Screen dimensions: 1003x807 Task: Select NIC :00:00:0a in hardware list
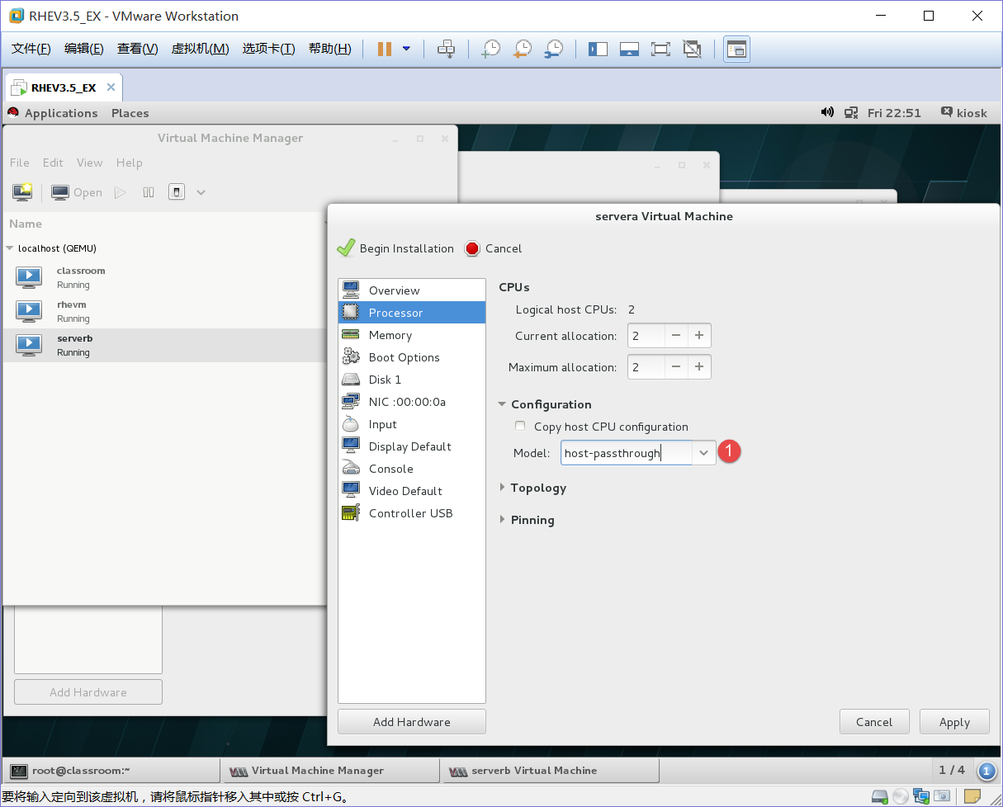click(x=412, y=402)
